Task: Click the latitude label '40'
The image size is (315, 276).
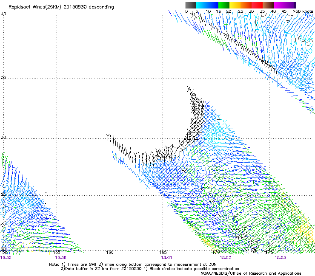Action: 3,14
